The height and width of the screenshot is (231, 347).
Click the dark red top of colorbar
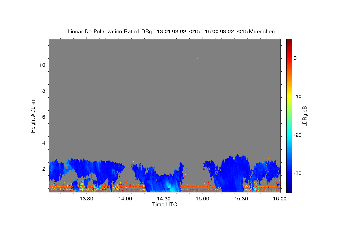[x=289, y=41]
